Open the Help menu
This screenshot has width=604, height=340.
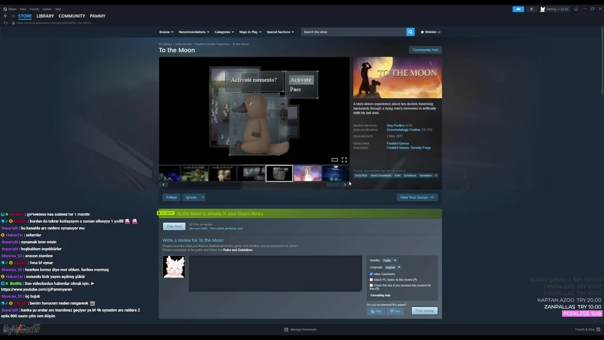(58, 9)
